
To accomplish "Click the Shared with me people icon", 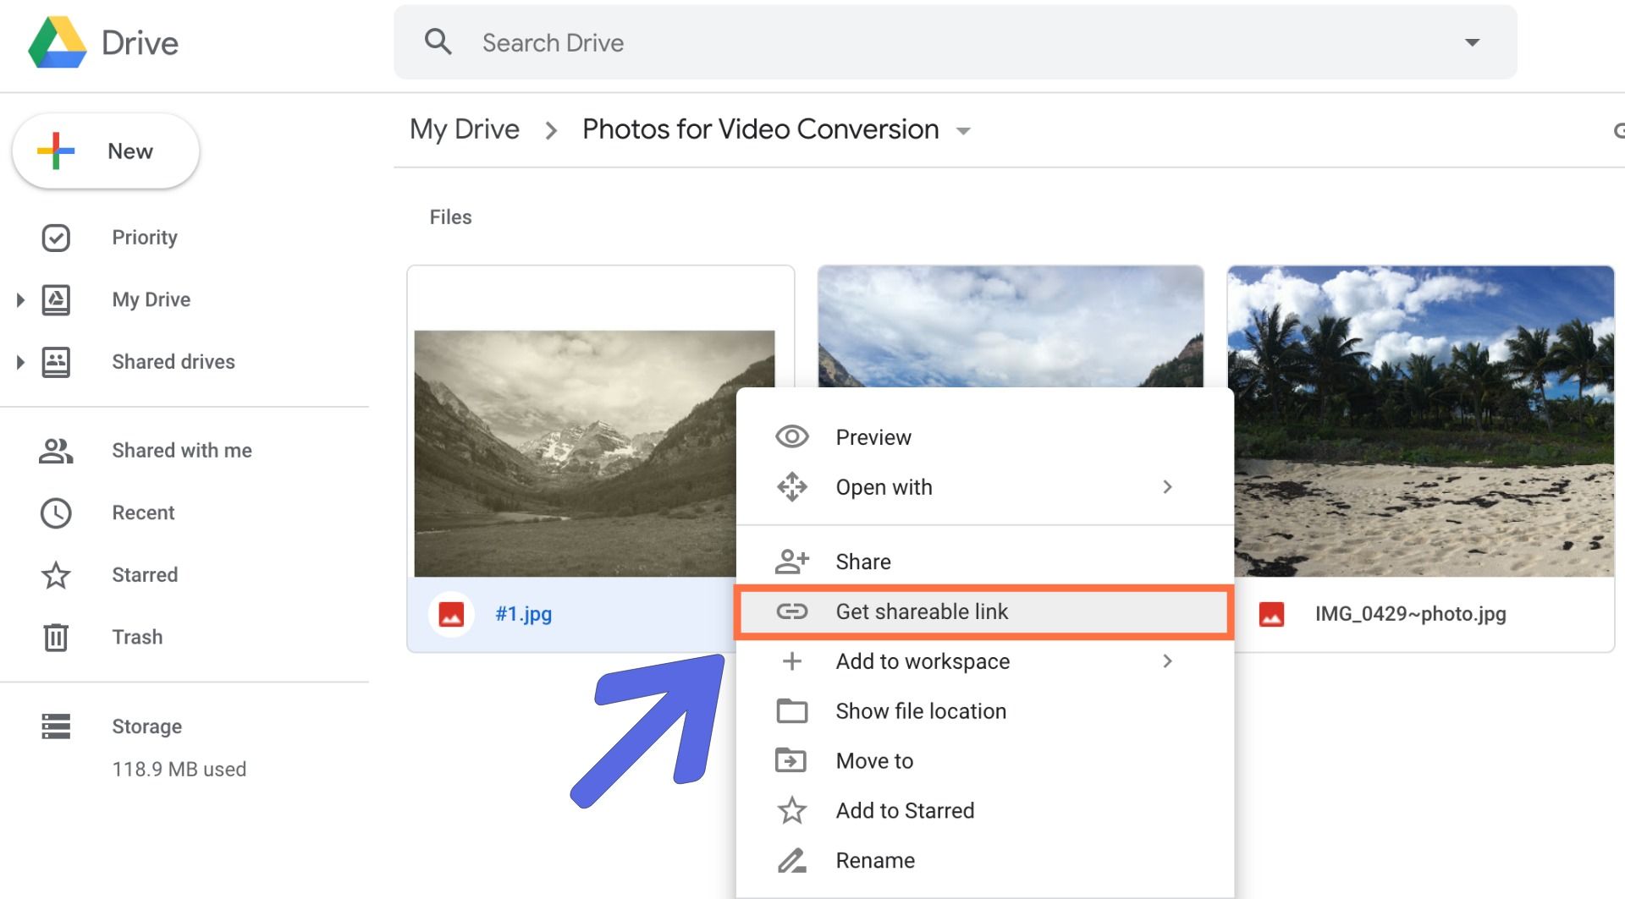I will 56,451.
